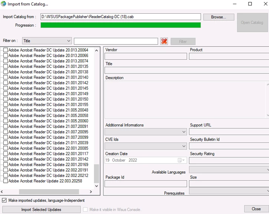
Task: Expand the CVE Ids dropdown
Action: 146,146
